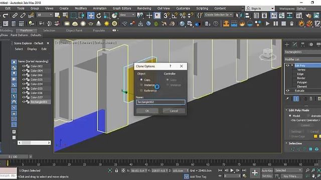The height and width of the screenshot is (180, 321).
Task: Select the Rotate tool icon
Action: click(99, 15)
